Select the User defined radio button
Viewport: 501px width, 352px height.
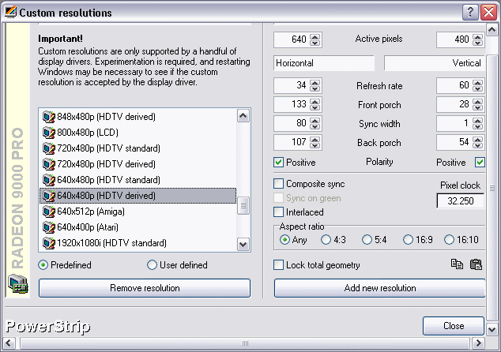coord(153,265)
